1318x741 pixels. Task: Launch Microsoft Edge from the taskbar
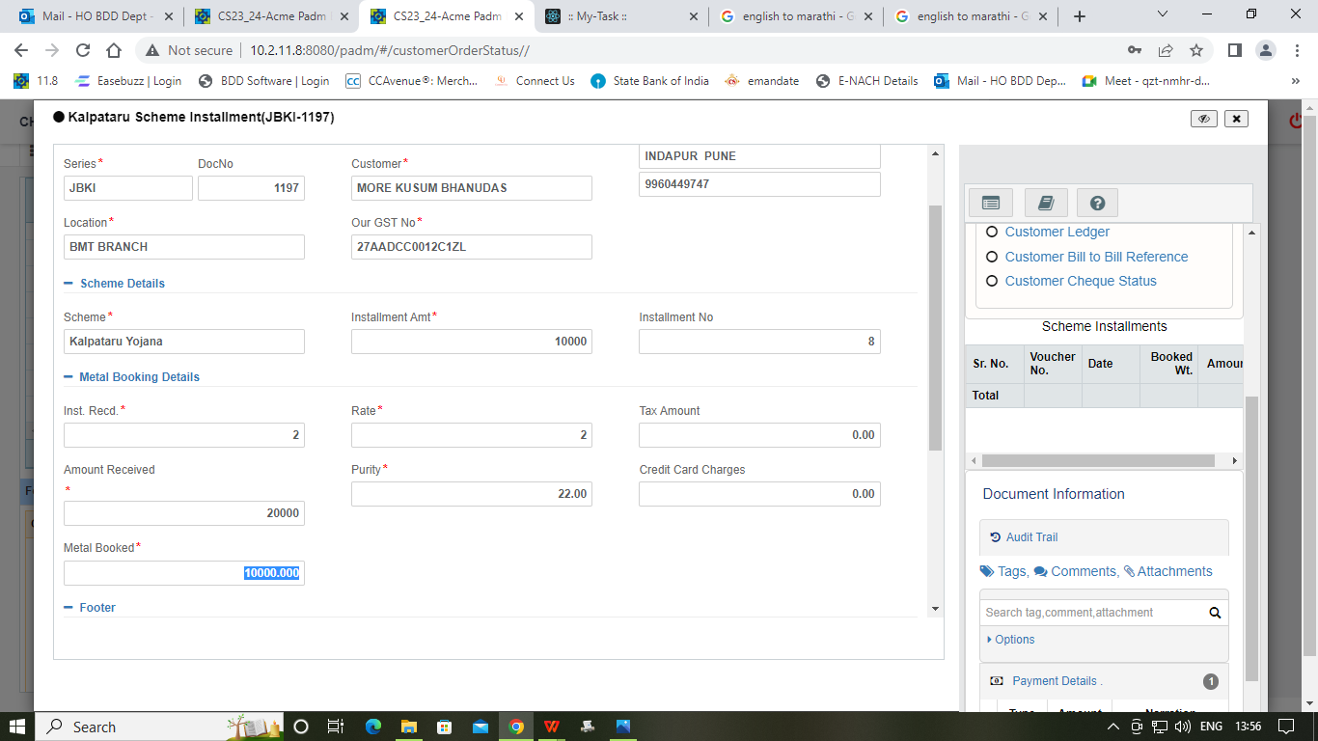point(372,727)
